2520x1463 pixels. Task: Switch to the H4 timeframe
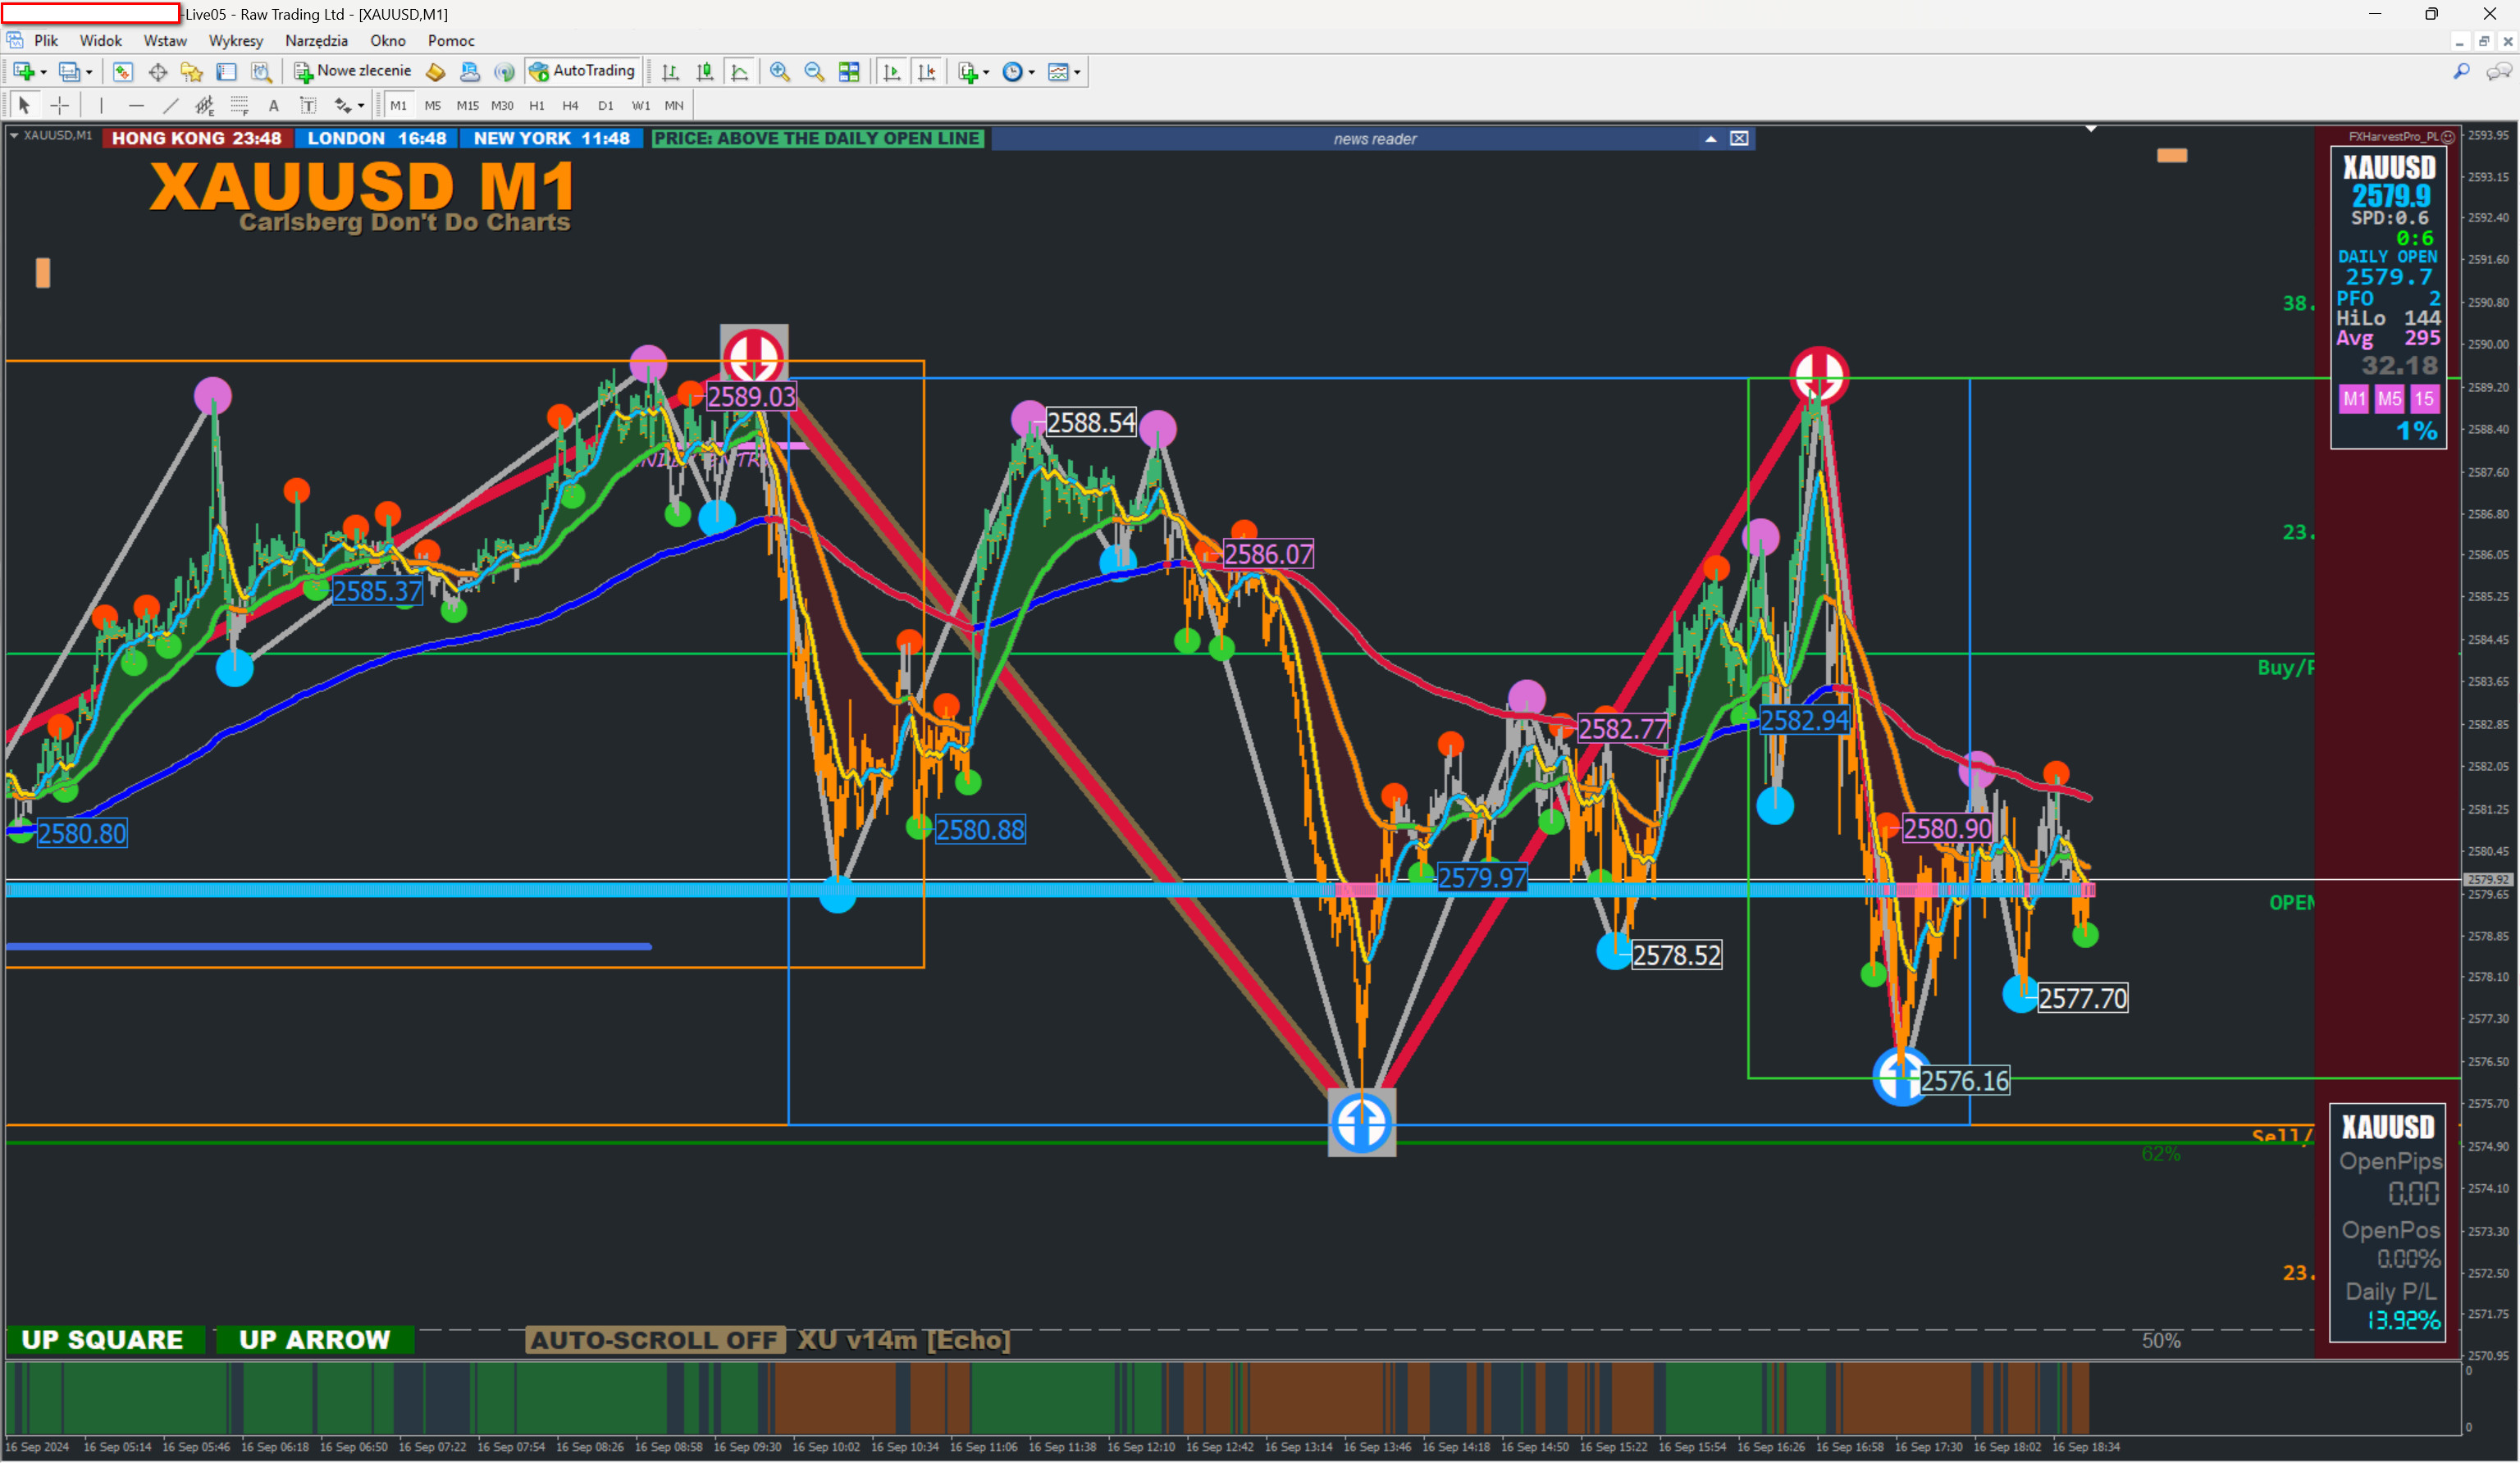coord(570,106)
